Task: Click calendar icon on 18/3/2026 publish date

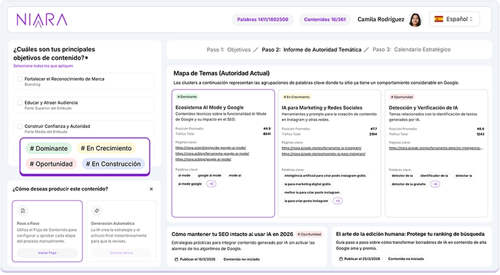Action: pyautogui.click(x=177, y=259)
